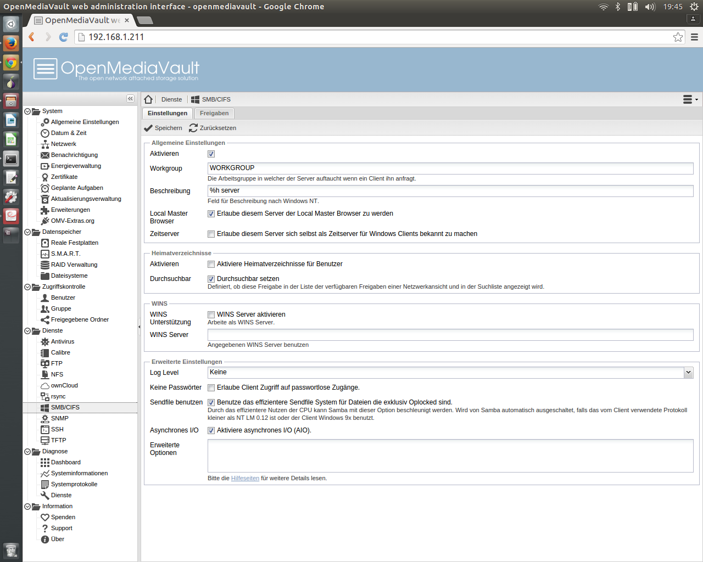Click the SMB/CIFS icon in the breadcrumb

pos(195,99)
